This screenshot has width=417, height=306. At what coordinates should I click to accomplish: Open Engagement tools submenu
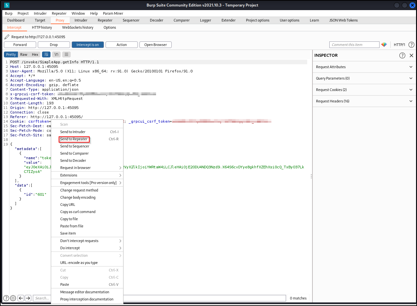point(87,183)
